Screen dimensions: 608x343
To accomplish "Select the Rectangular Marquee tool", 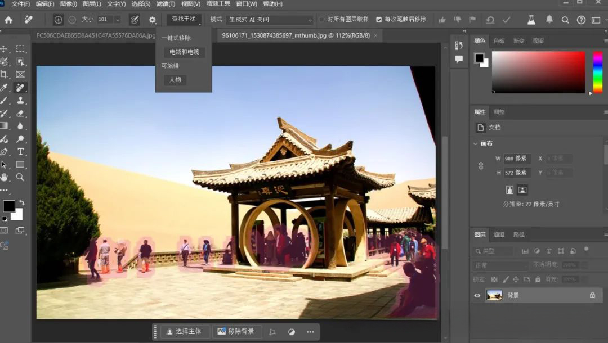I will pyautogui.click(x=20, y=49).
